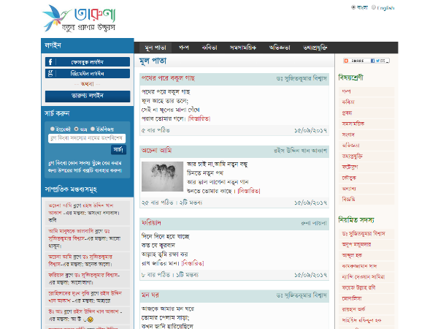The width and height of the screenshot is (438, 329).
Task: Select the English language radio button
Action: [x=374, y=7]
